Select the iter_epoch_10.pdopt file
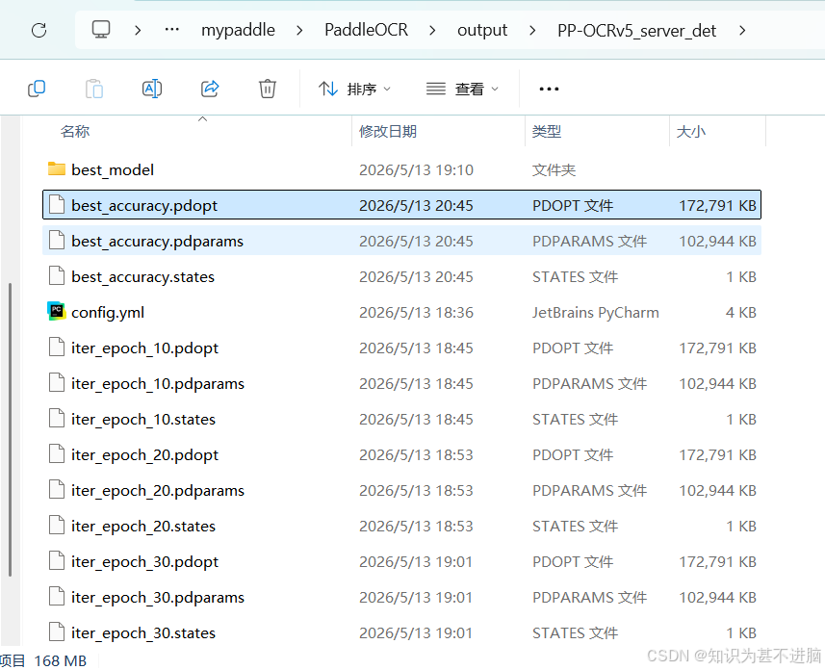The image size is (825, 670). click(x=402, y=348)
